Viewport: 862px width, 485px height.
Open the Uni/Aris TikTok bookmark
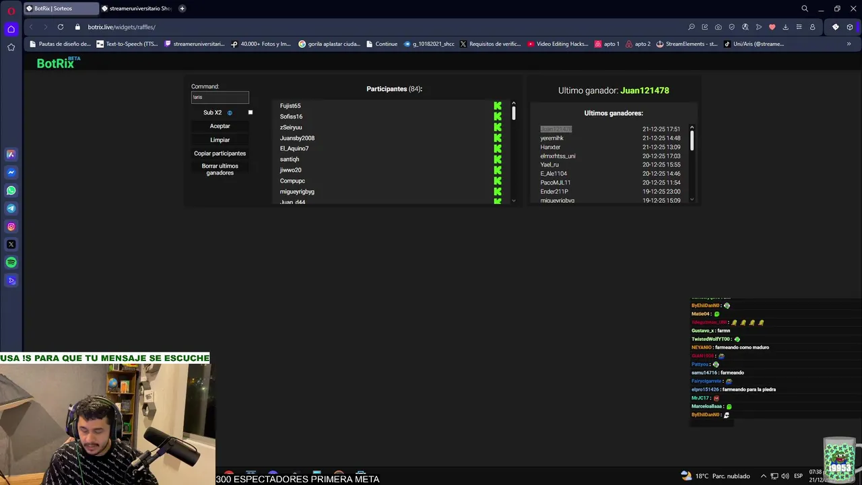click(754, 44)
